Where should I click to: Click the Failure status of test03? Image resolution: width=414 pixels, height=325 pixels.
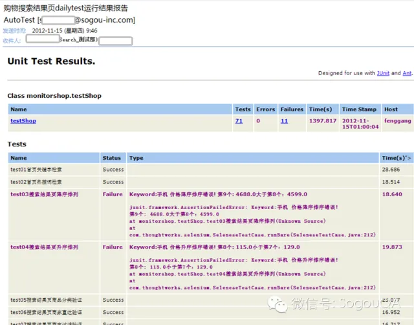coord(113,194)
